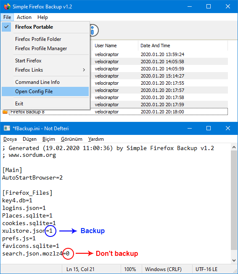The width and height of the screenshot is (238, 274).
Task: Maximize the fBackup.ini Notepad window
Action: click(x=209, y=129)
